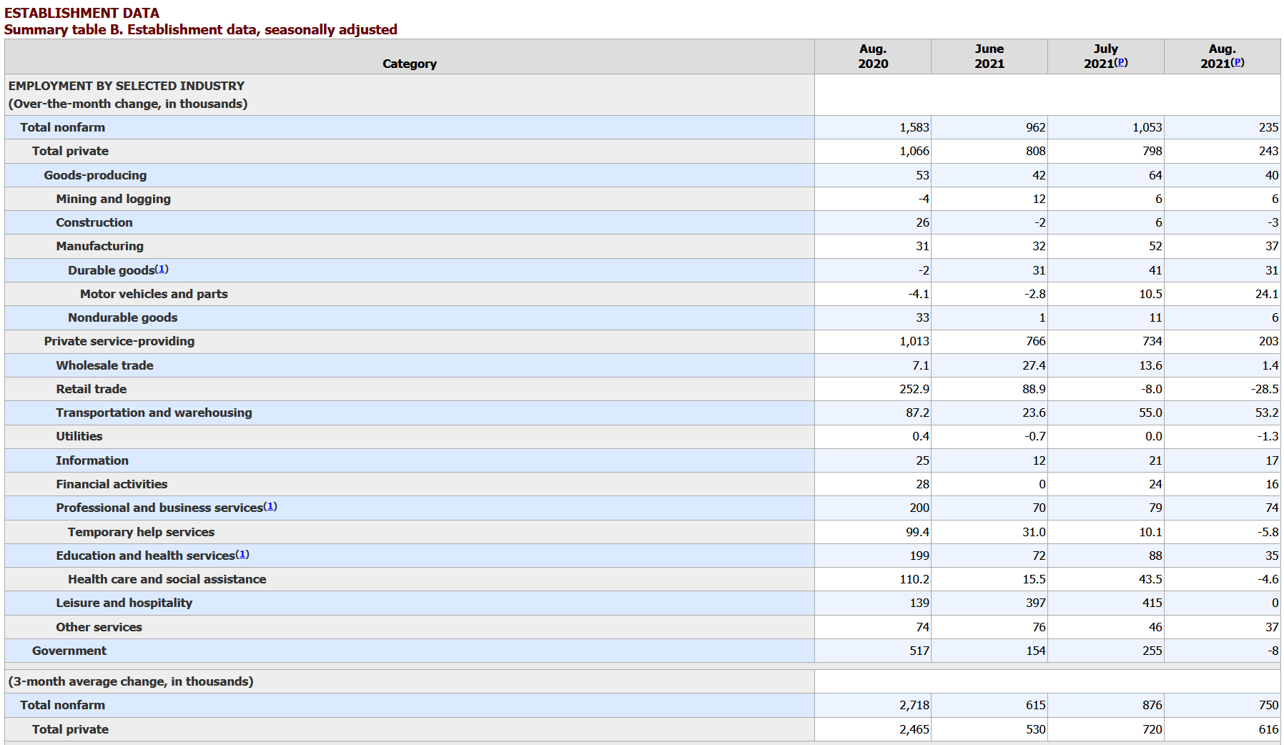1284x745 pixels.
Task: Click Total nonfarm Aug. 2020 value 1,583
Action: pyautogui.click(x=914, y=127)
